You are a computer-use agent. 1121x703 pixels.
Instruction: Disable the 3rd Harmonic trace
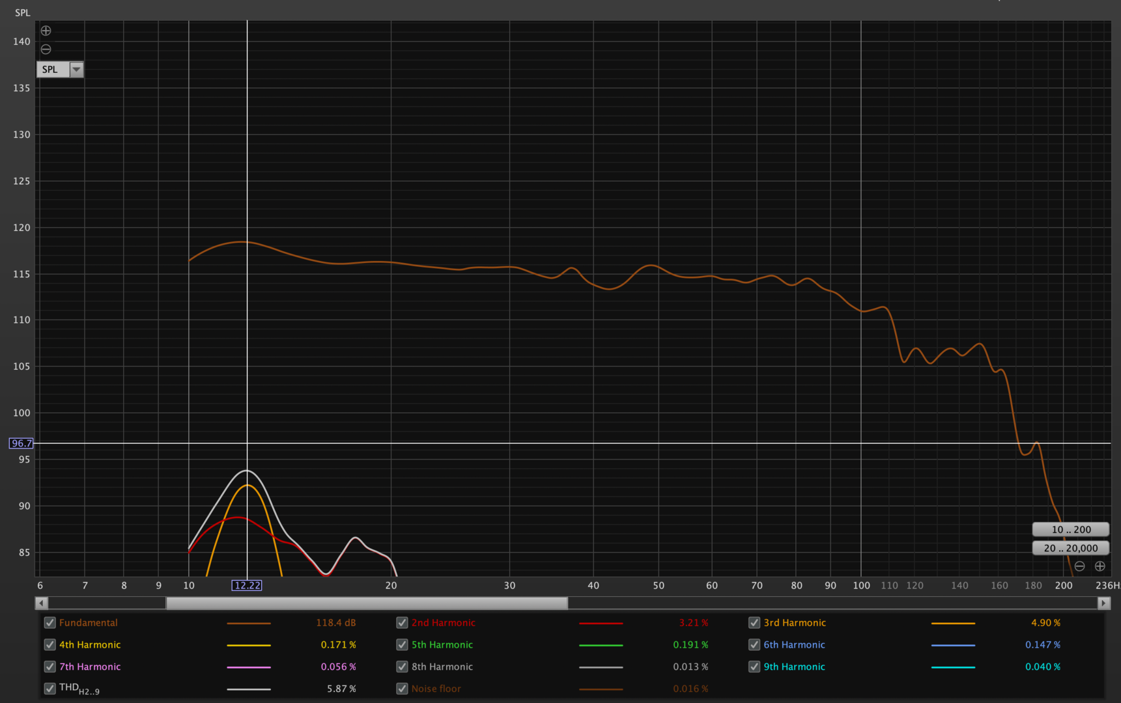click(754, 623)
